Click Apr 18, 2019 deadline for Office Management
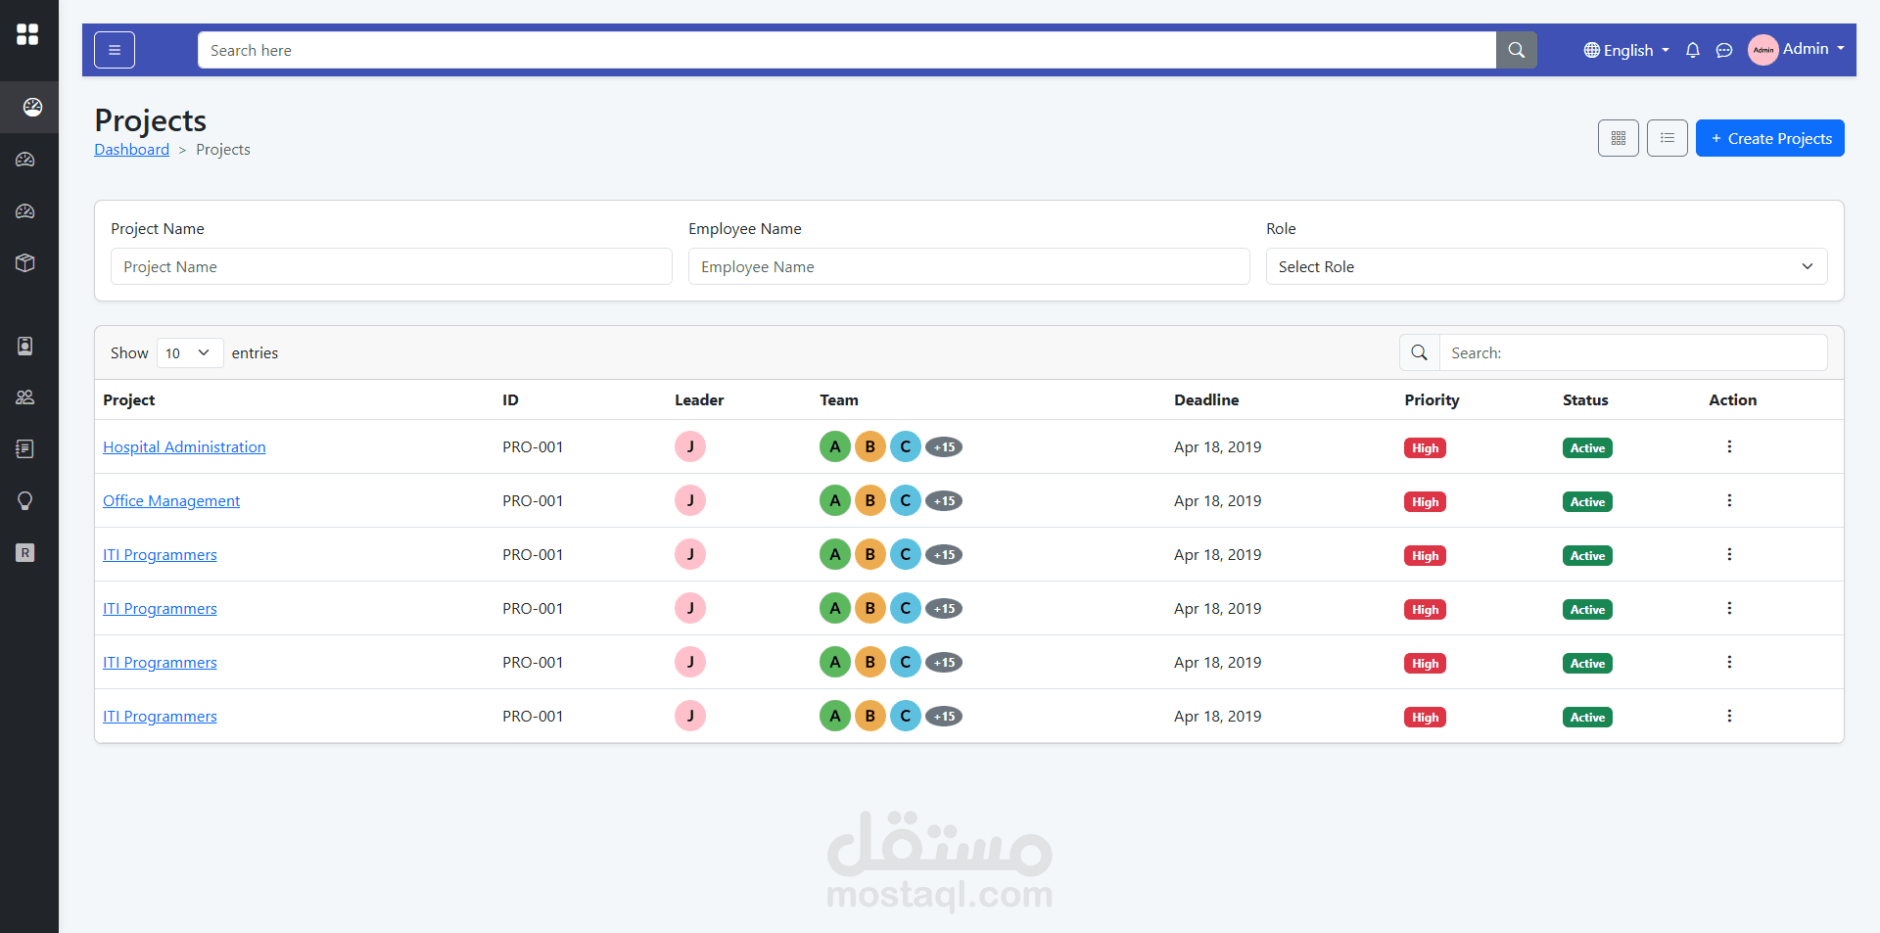 [1217, 500]
